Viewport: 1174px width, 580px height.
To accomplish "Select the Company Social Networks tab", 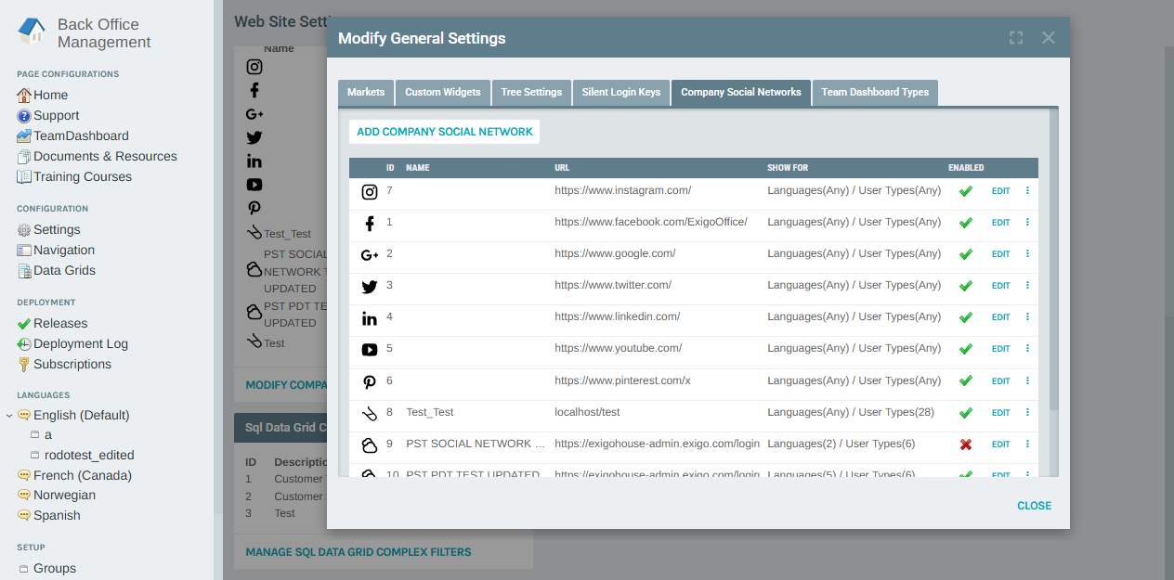I will (x=741, y=93).
